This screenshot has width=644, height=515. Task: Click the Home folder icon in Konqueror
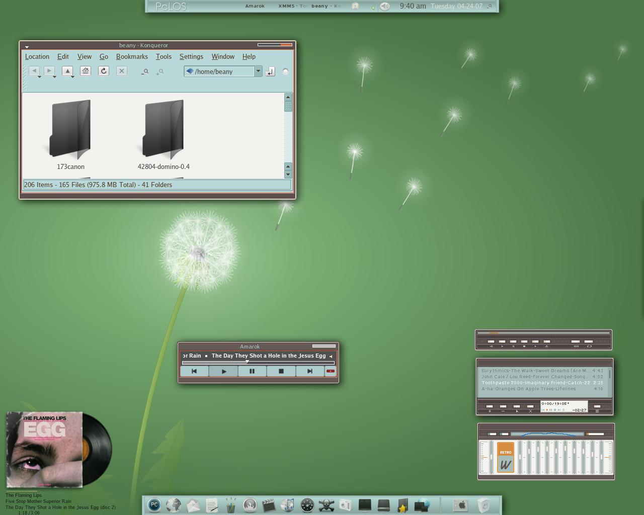(x=86, y=71)
